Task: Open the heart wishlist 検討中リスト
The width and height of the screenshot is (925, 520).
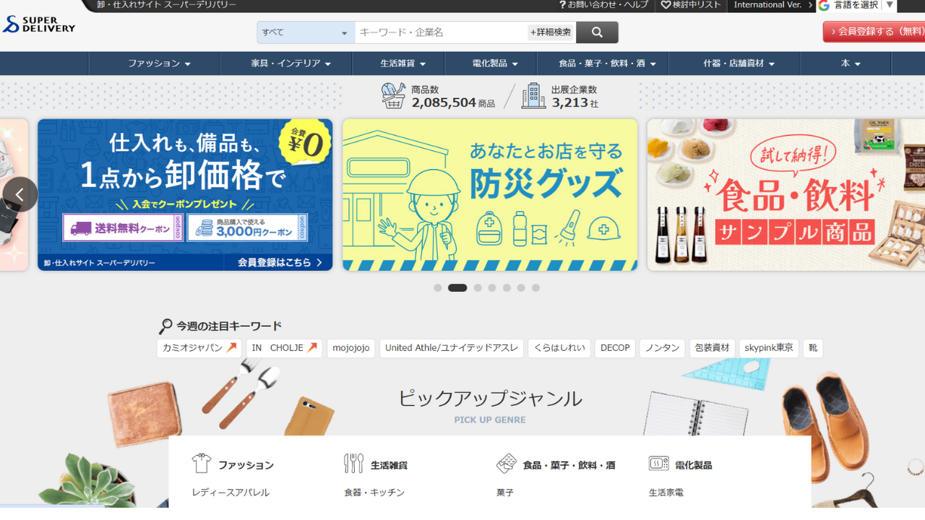Action: tap(691, 5)
